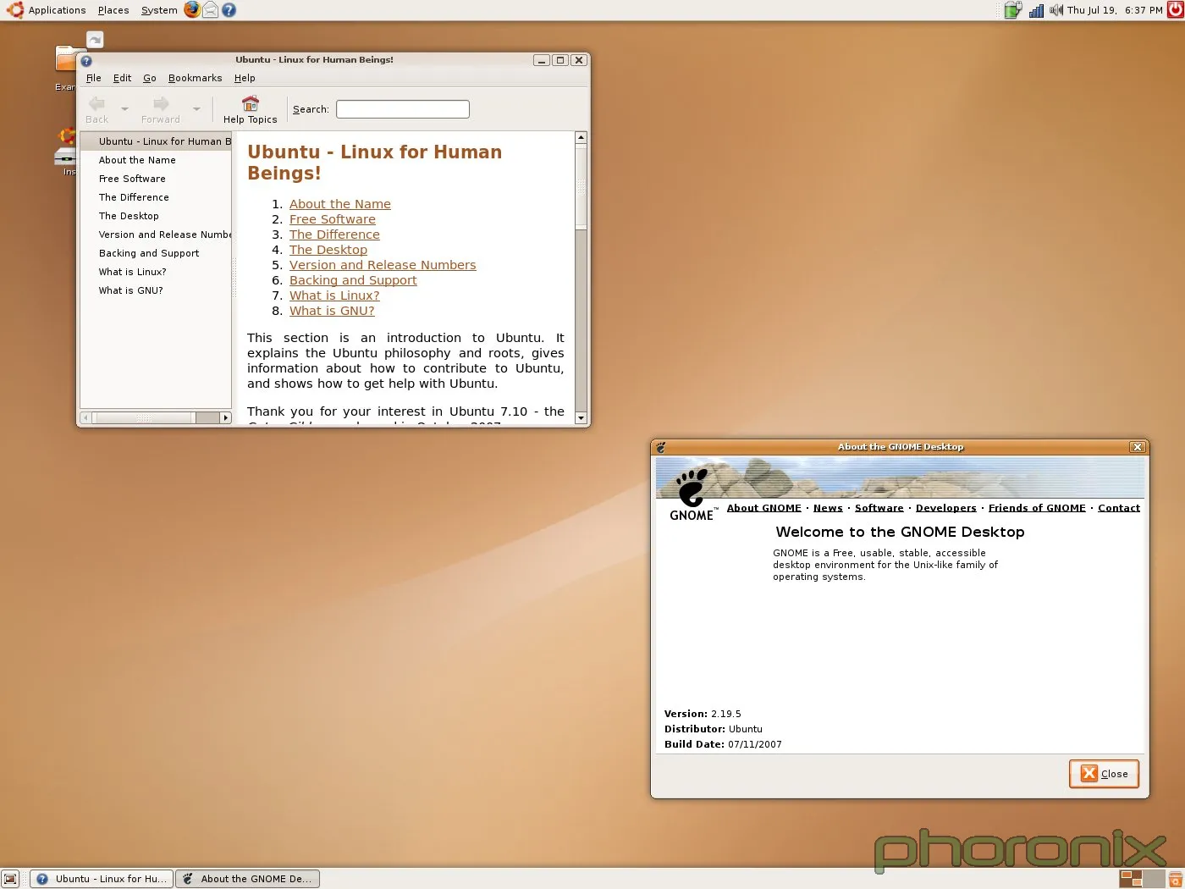This screenshot has width=1185, height=889.
Task: Open the Back history dropdown arrow
Action: coord(124,109)
